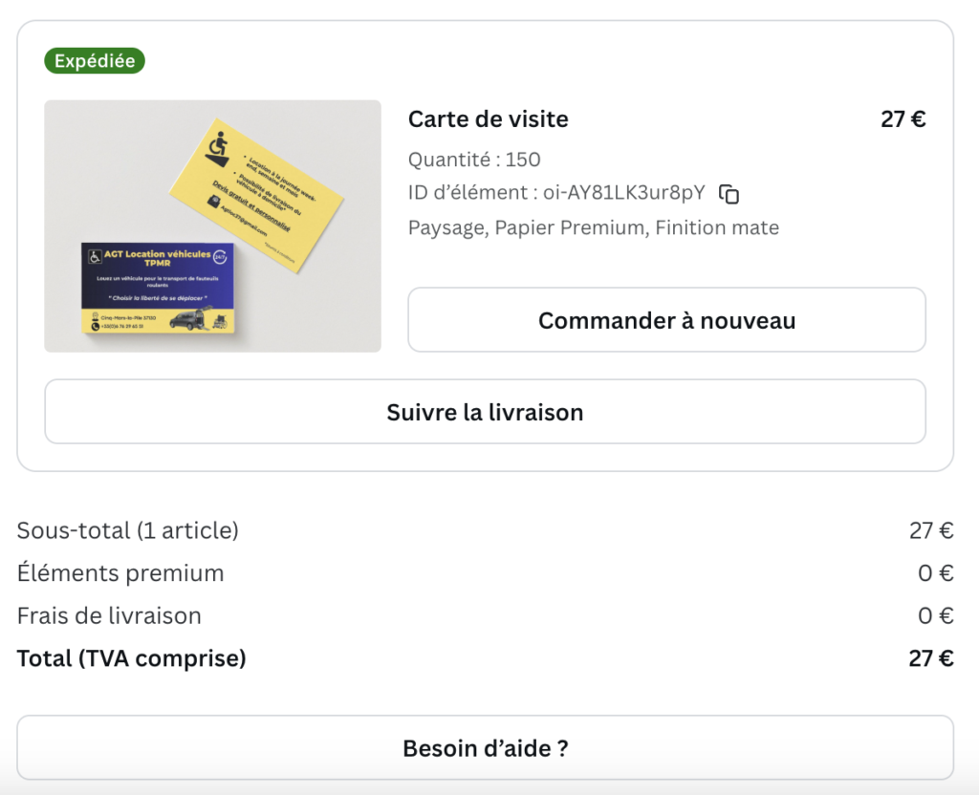Select the Quantité : 150 text
The width and height of the screenshot is (979, 795).
tap(474, 160)
